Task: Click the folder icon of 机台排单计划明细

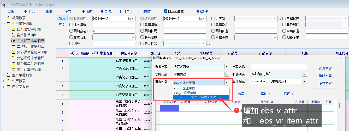Action: tap(13, 64)
